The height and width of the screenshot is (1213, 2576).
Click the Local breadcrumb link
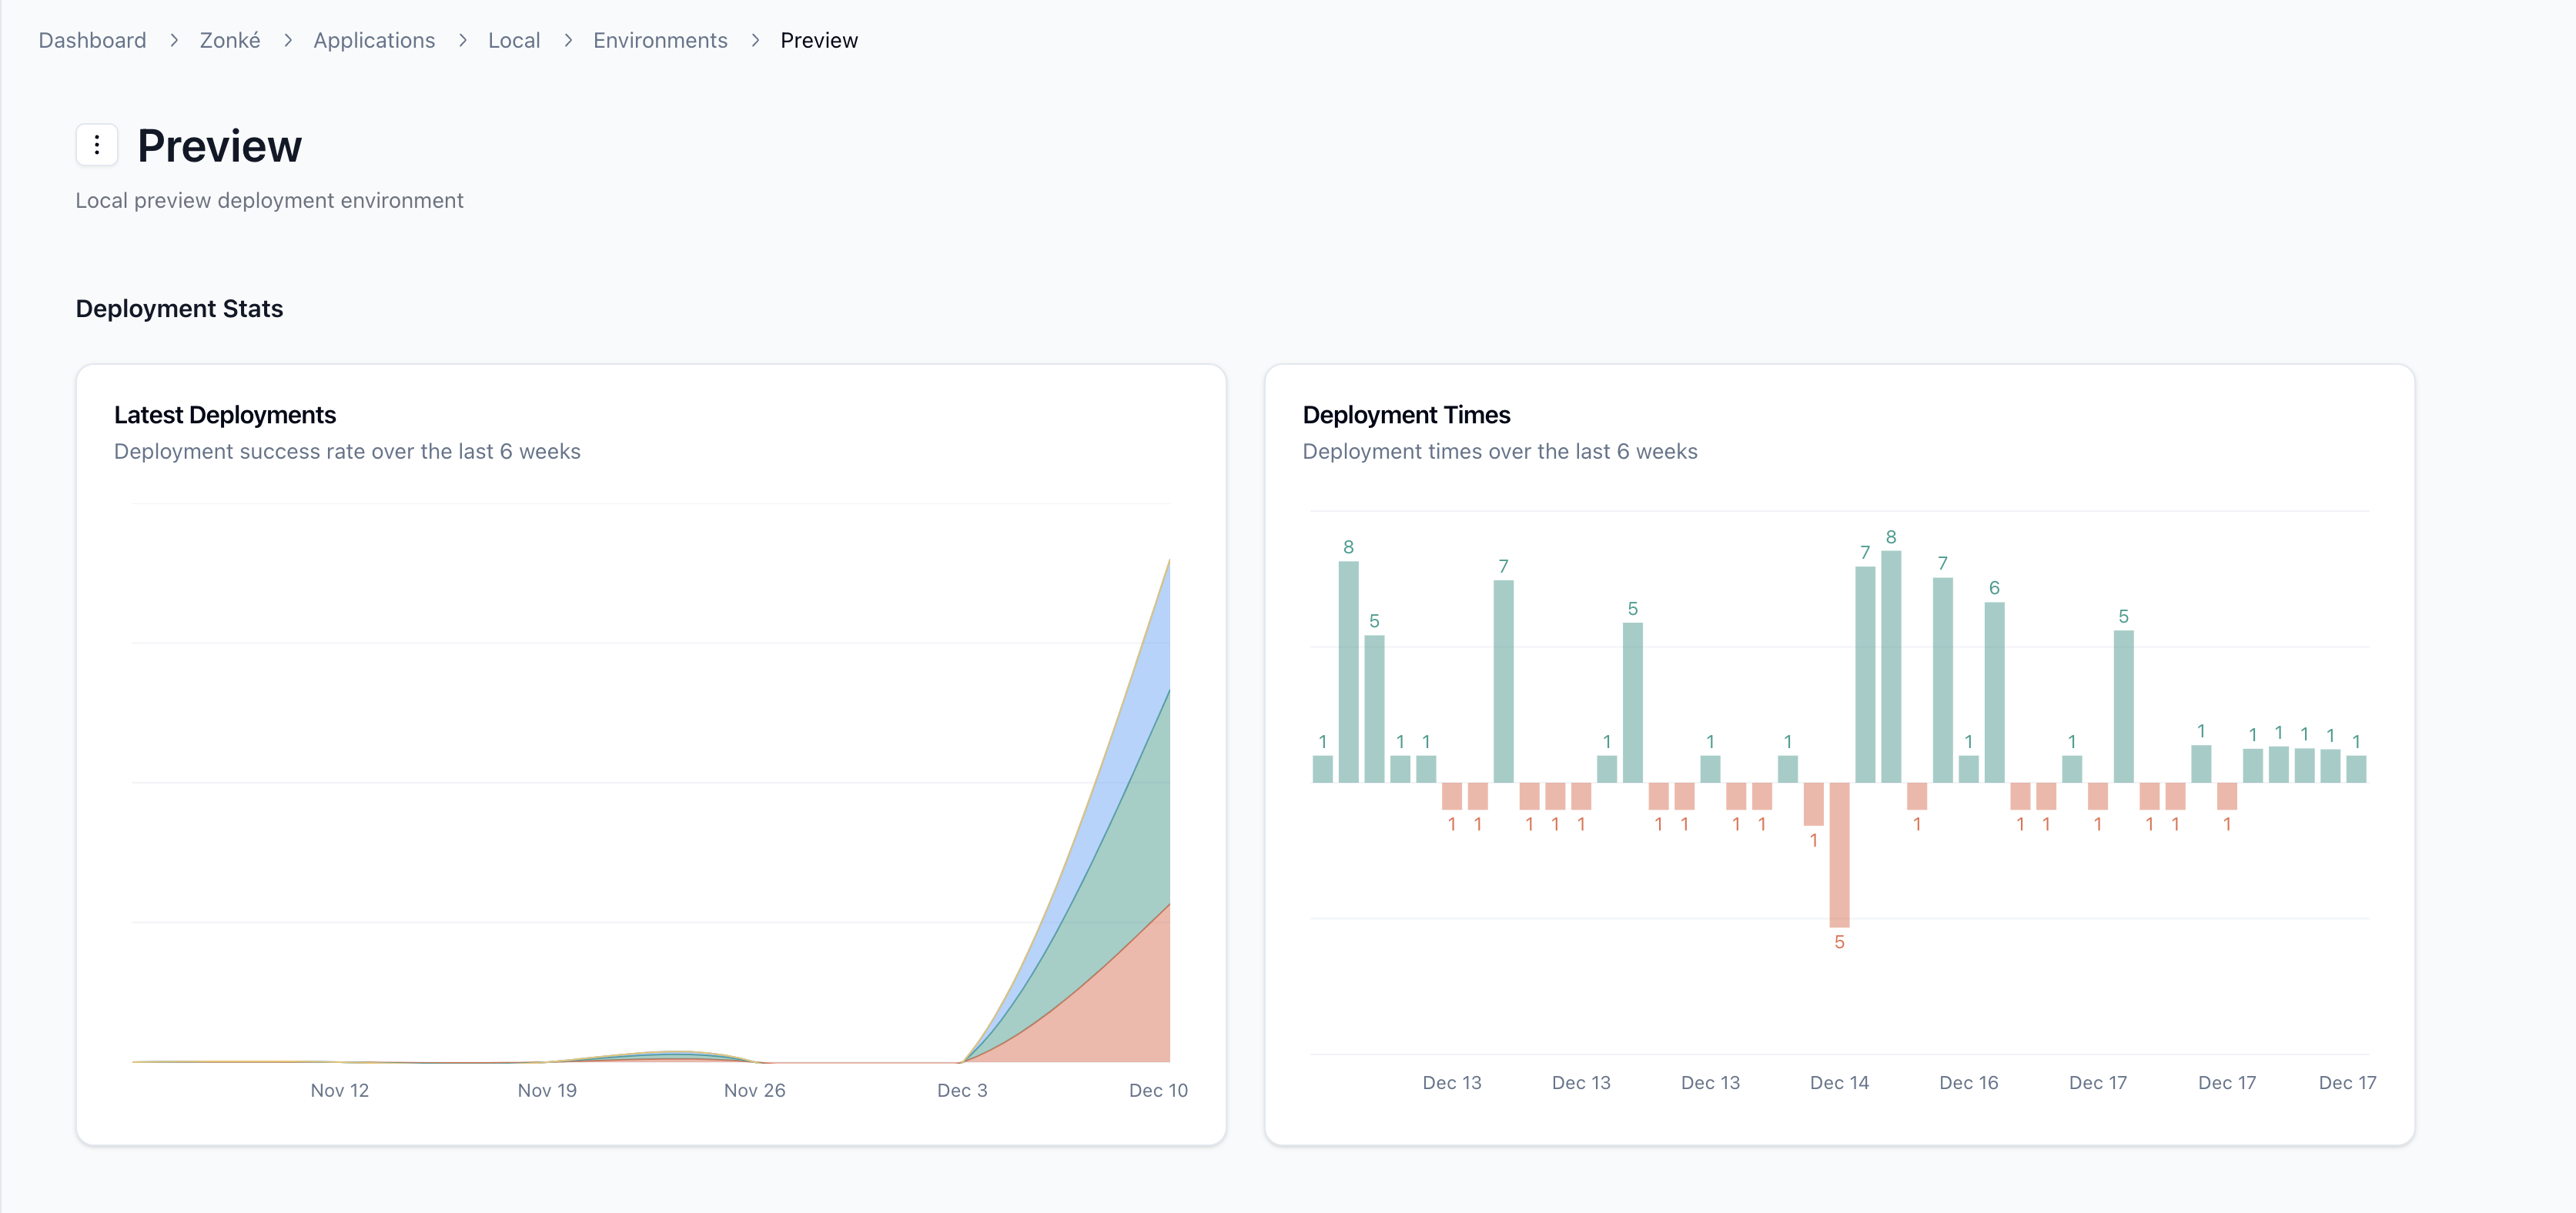tap(513, 40)
